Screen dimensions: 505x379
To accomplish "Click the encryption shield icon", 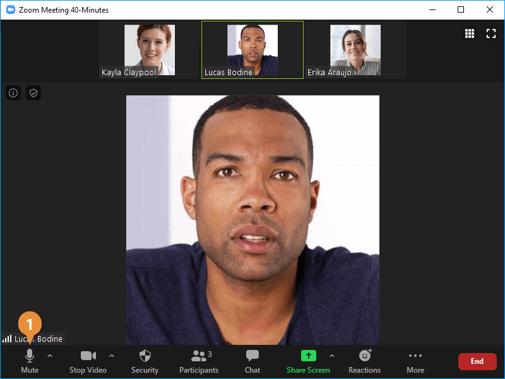I will point(33,93).
